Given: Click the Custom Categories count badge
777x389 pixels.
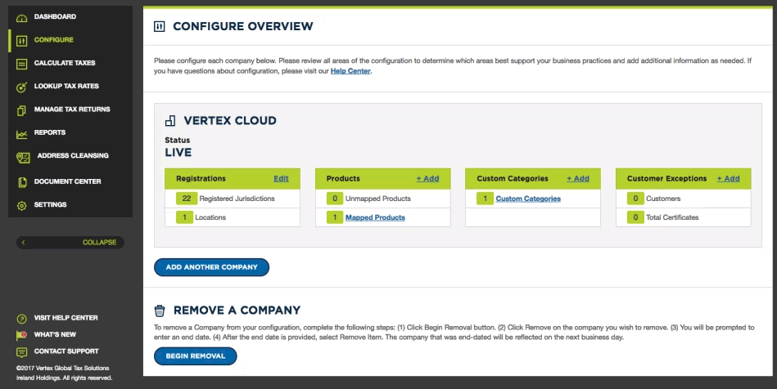Looking at the screenshot, I should pyautogui.click(x=485, y=199).
